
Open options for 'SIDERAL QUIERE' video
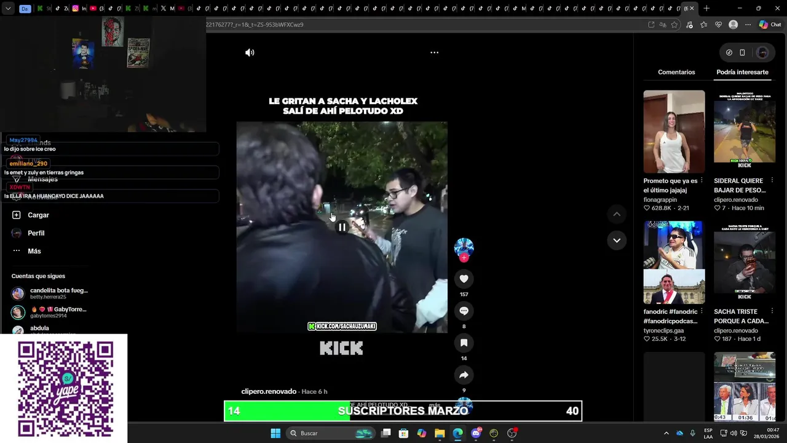(772, 181)
